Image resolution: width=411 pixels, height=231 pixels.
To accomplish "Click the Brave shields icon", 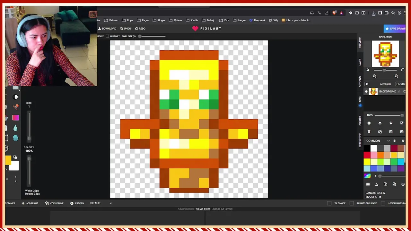I will 335,13.
